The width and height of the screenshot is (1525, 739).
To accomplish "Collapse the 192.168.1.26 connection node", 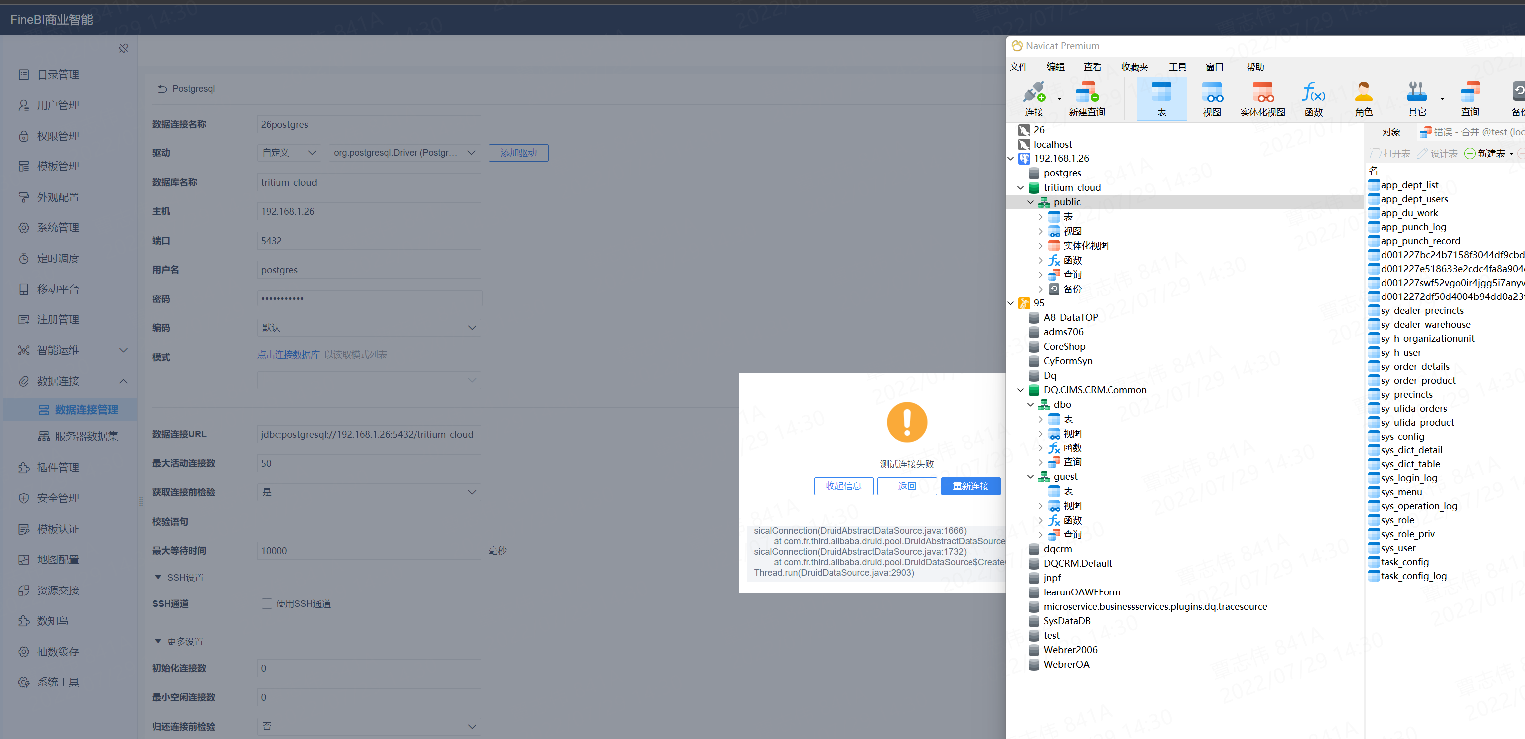I will 1010,158.
